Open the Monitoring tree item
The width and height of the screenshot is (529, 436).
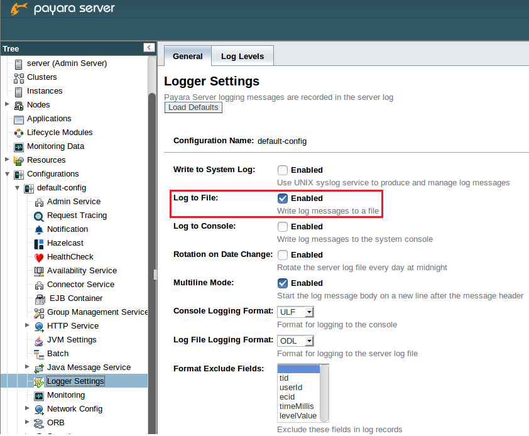[66, 395]
